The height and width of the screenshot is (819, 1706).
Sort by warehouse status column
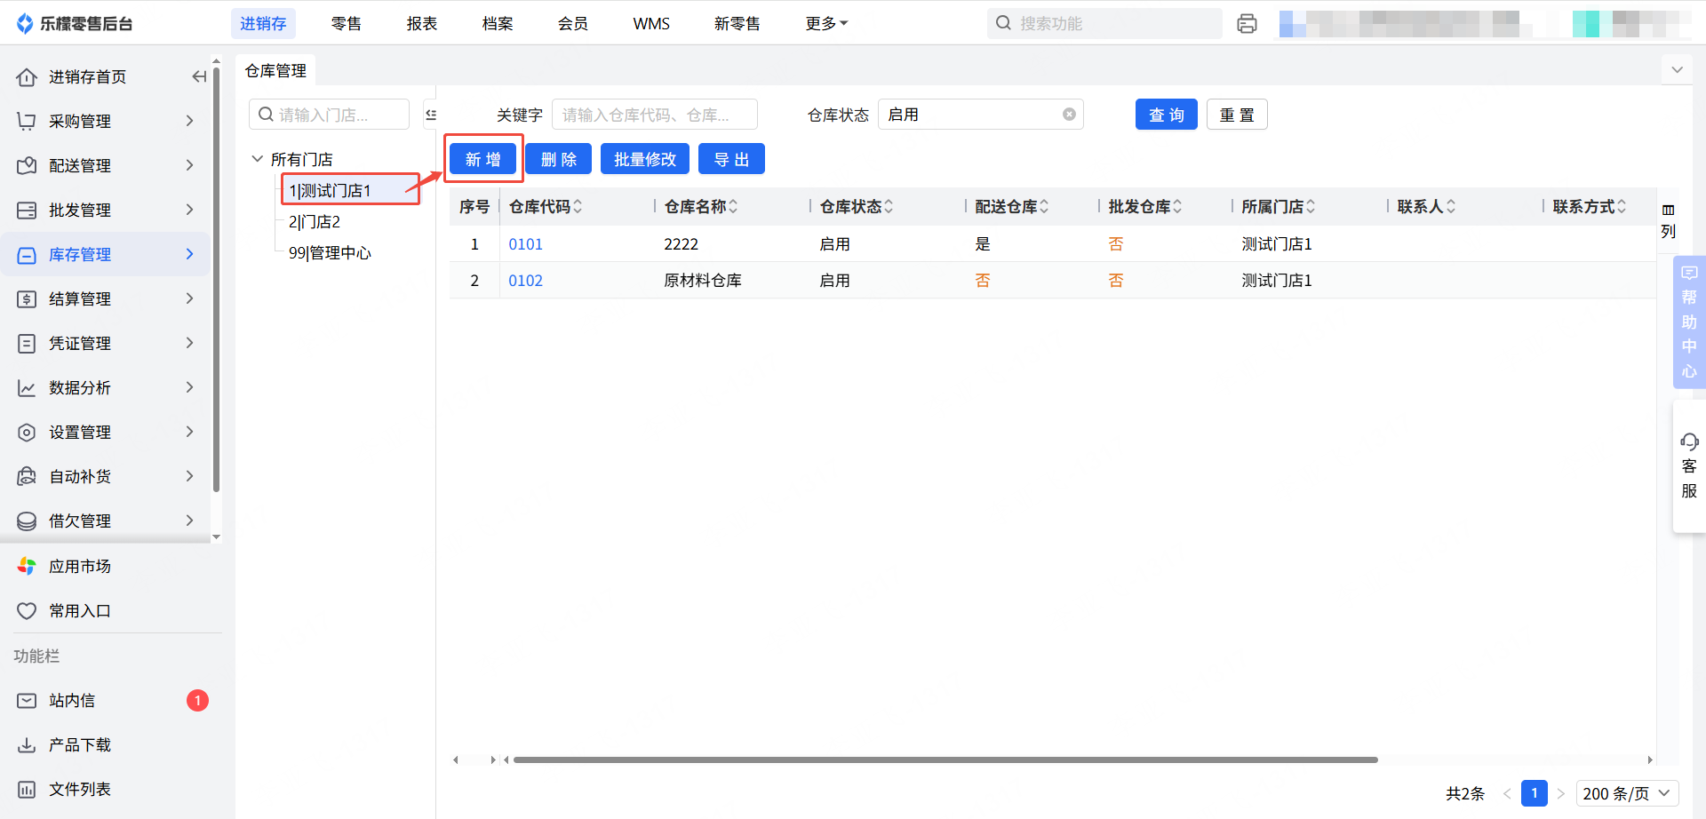tap(889, 207)
